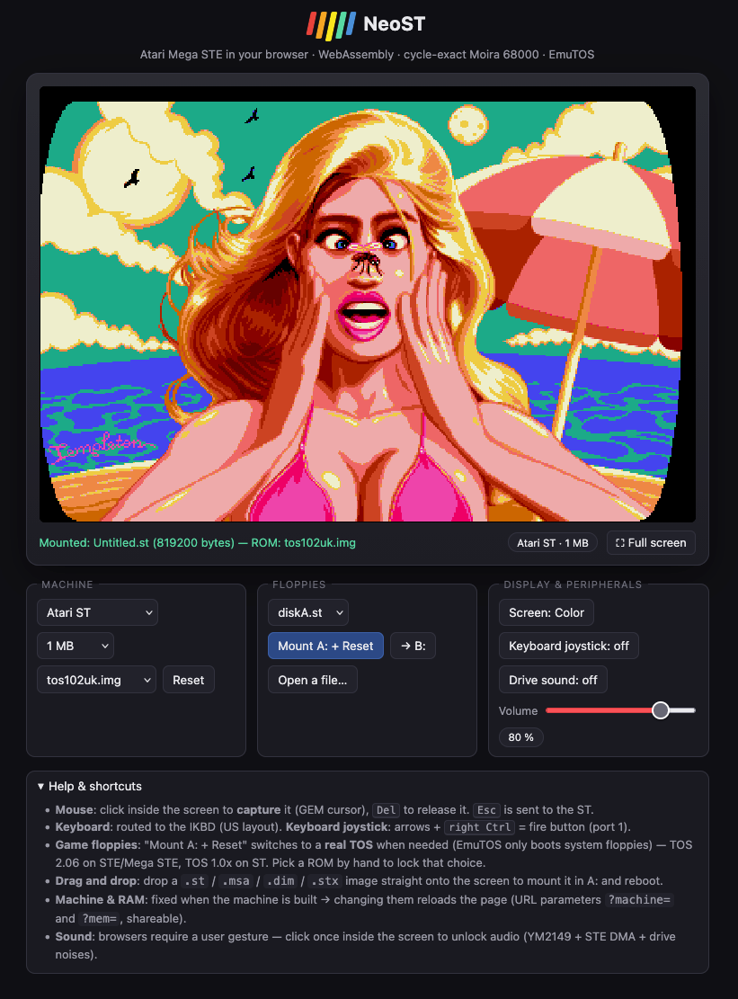The width and height of the screenshot is (738, 999).
Task: Click the NeoST title text
Action: [394, 24]
